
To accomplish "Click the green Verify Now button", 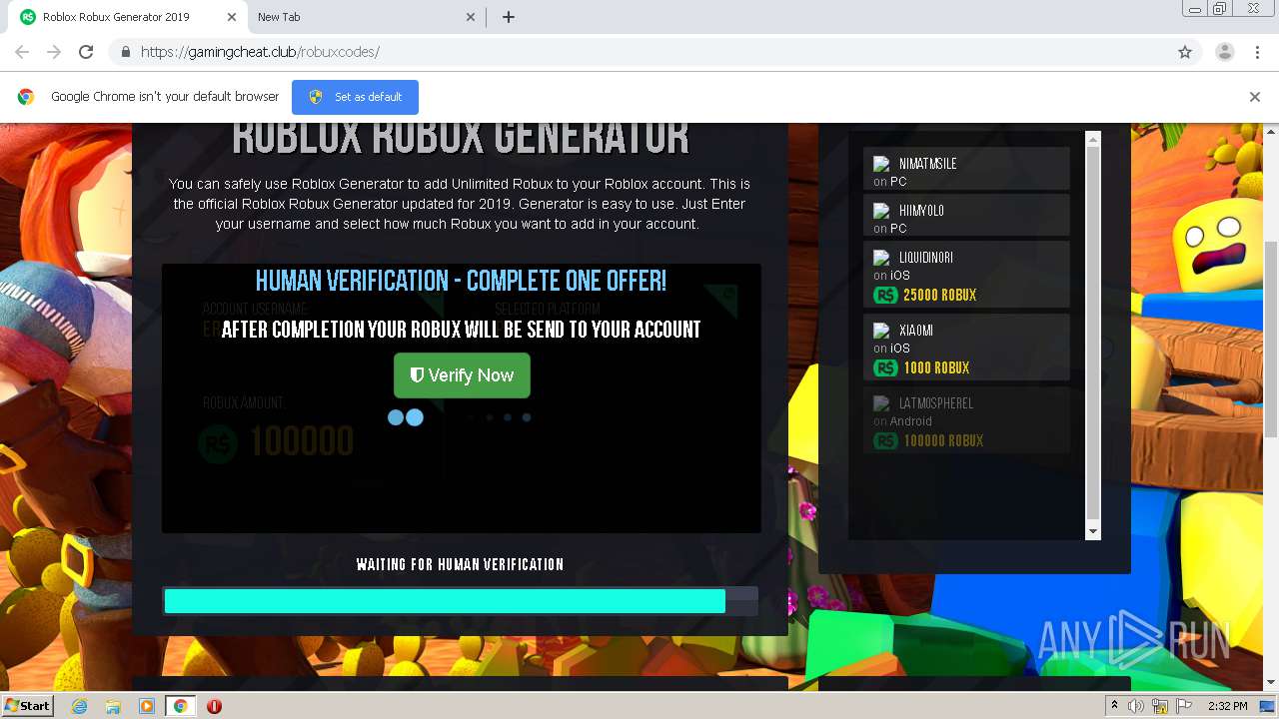I will pyautogui.click(x=462, y=375).
